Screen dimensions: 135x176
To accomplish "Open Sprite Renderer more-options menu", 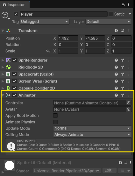I will [129, 60].
